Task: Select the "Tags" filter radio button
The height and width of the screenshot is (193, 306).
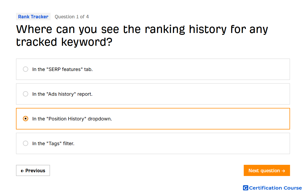Action: coord(26,144)
